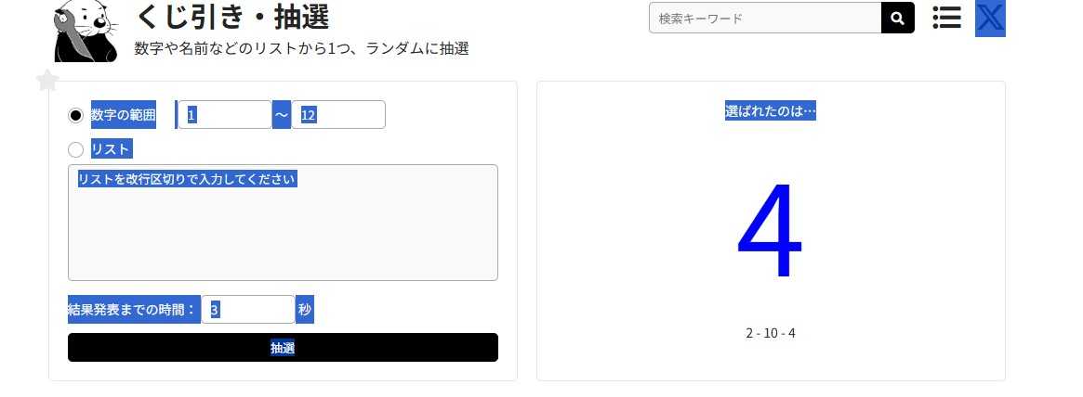This screenshot has height=397, width=1083.
Task: Focus the range minimum field containing 1
Action: pyautogui.click(x=224, y=115)
